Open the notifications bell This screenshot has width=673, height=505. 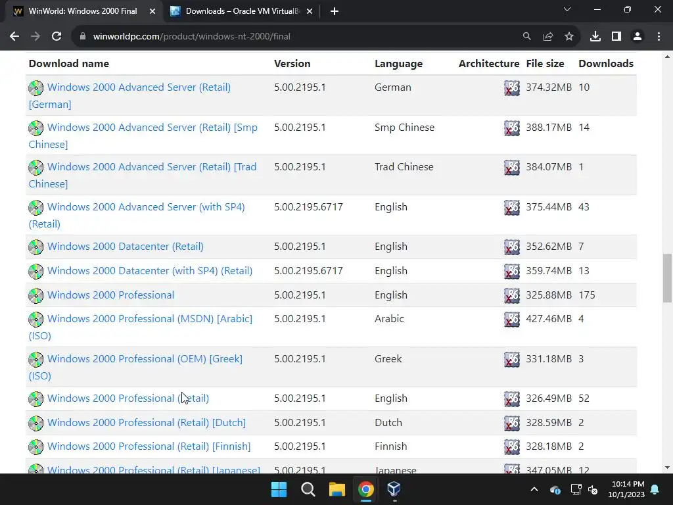[x=655, y=489]
